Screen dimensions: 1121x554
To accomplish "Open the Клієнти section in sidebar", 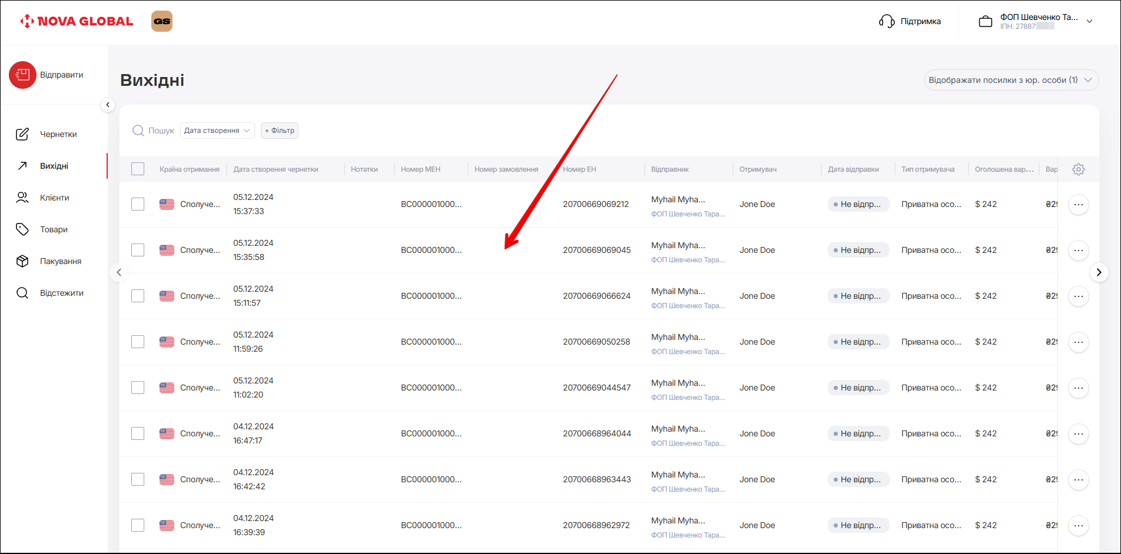I will click(x=54, y=198).
